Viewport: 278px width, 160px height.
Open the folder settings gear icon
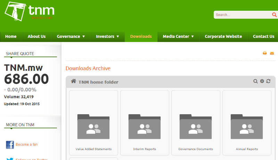click(262, 81)
